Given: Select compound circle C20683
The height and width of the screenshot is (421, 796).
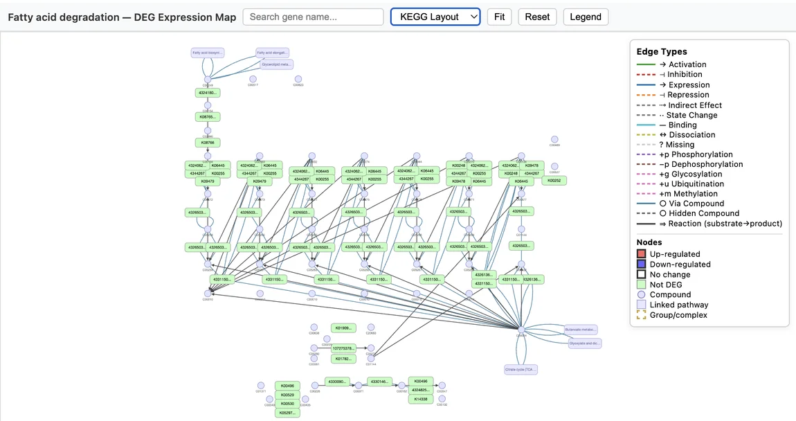Looking at the screenshot, I should [x=371, y=328].
